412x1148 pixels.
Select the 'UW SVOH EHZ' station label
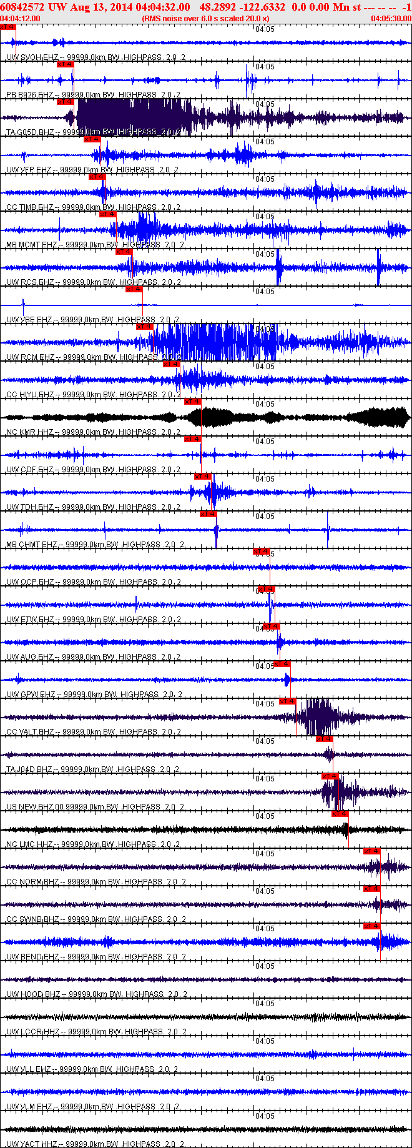coord(29,57)
